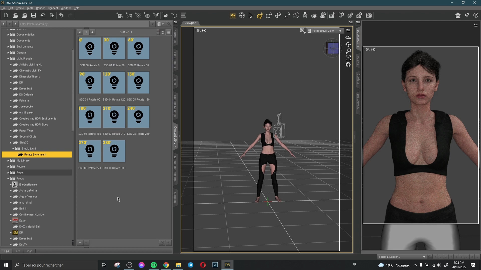
Task: Select the Region Navigator person tool
Action: (323, 15)
